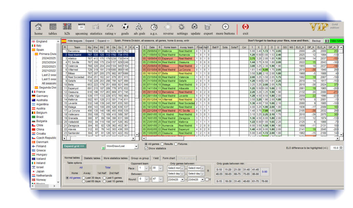Open the reverse tool icon
This screenshot has width=353, height=208.
coord(168,27)
